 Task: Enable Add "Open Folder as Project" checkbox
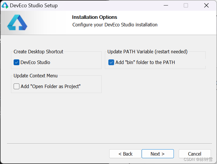coord(17,86)
